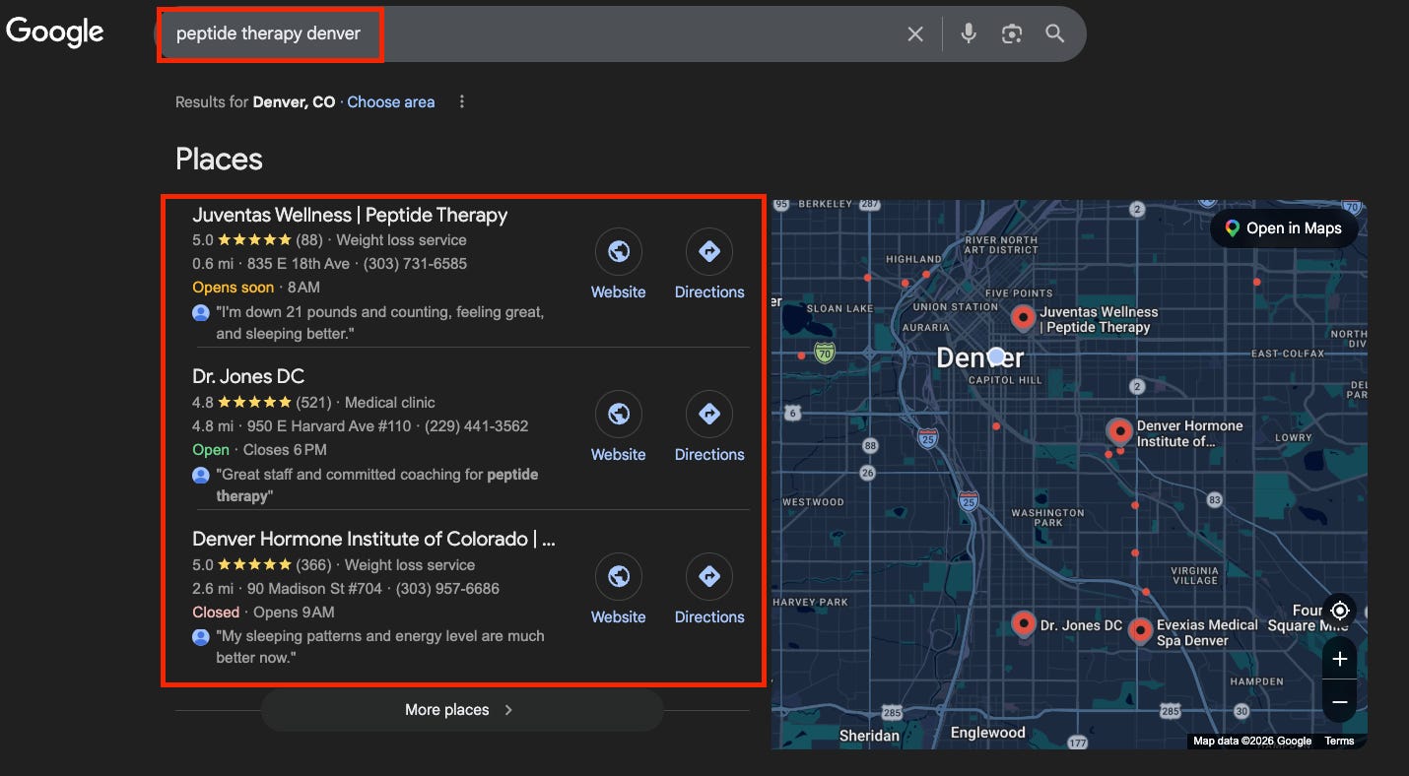Open Denver Hormone Institute of Colorado listing
This screenshot has width=1409, height=776.
point(373,539)
